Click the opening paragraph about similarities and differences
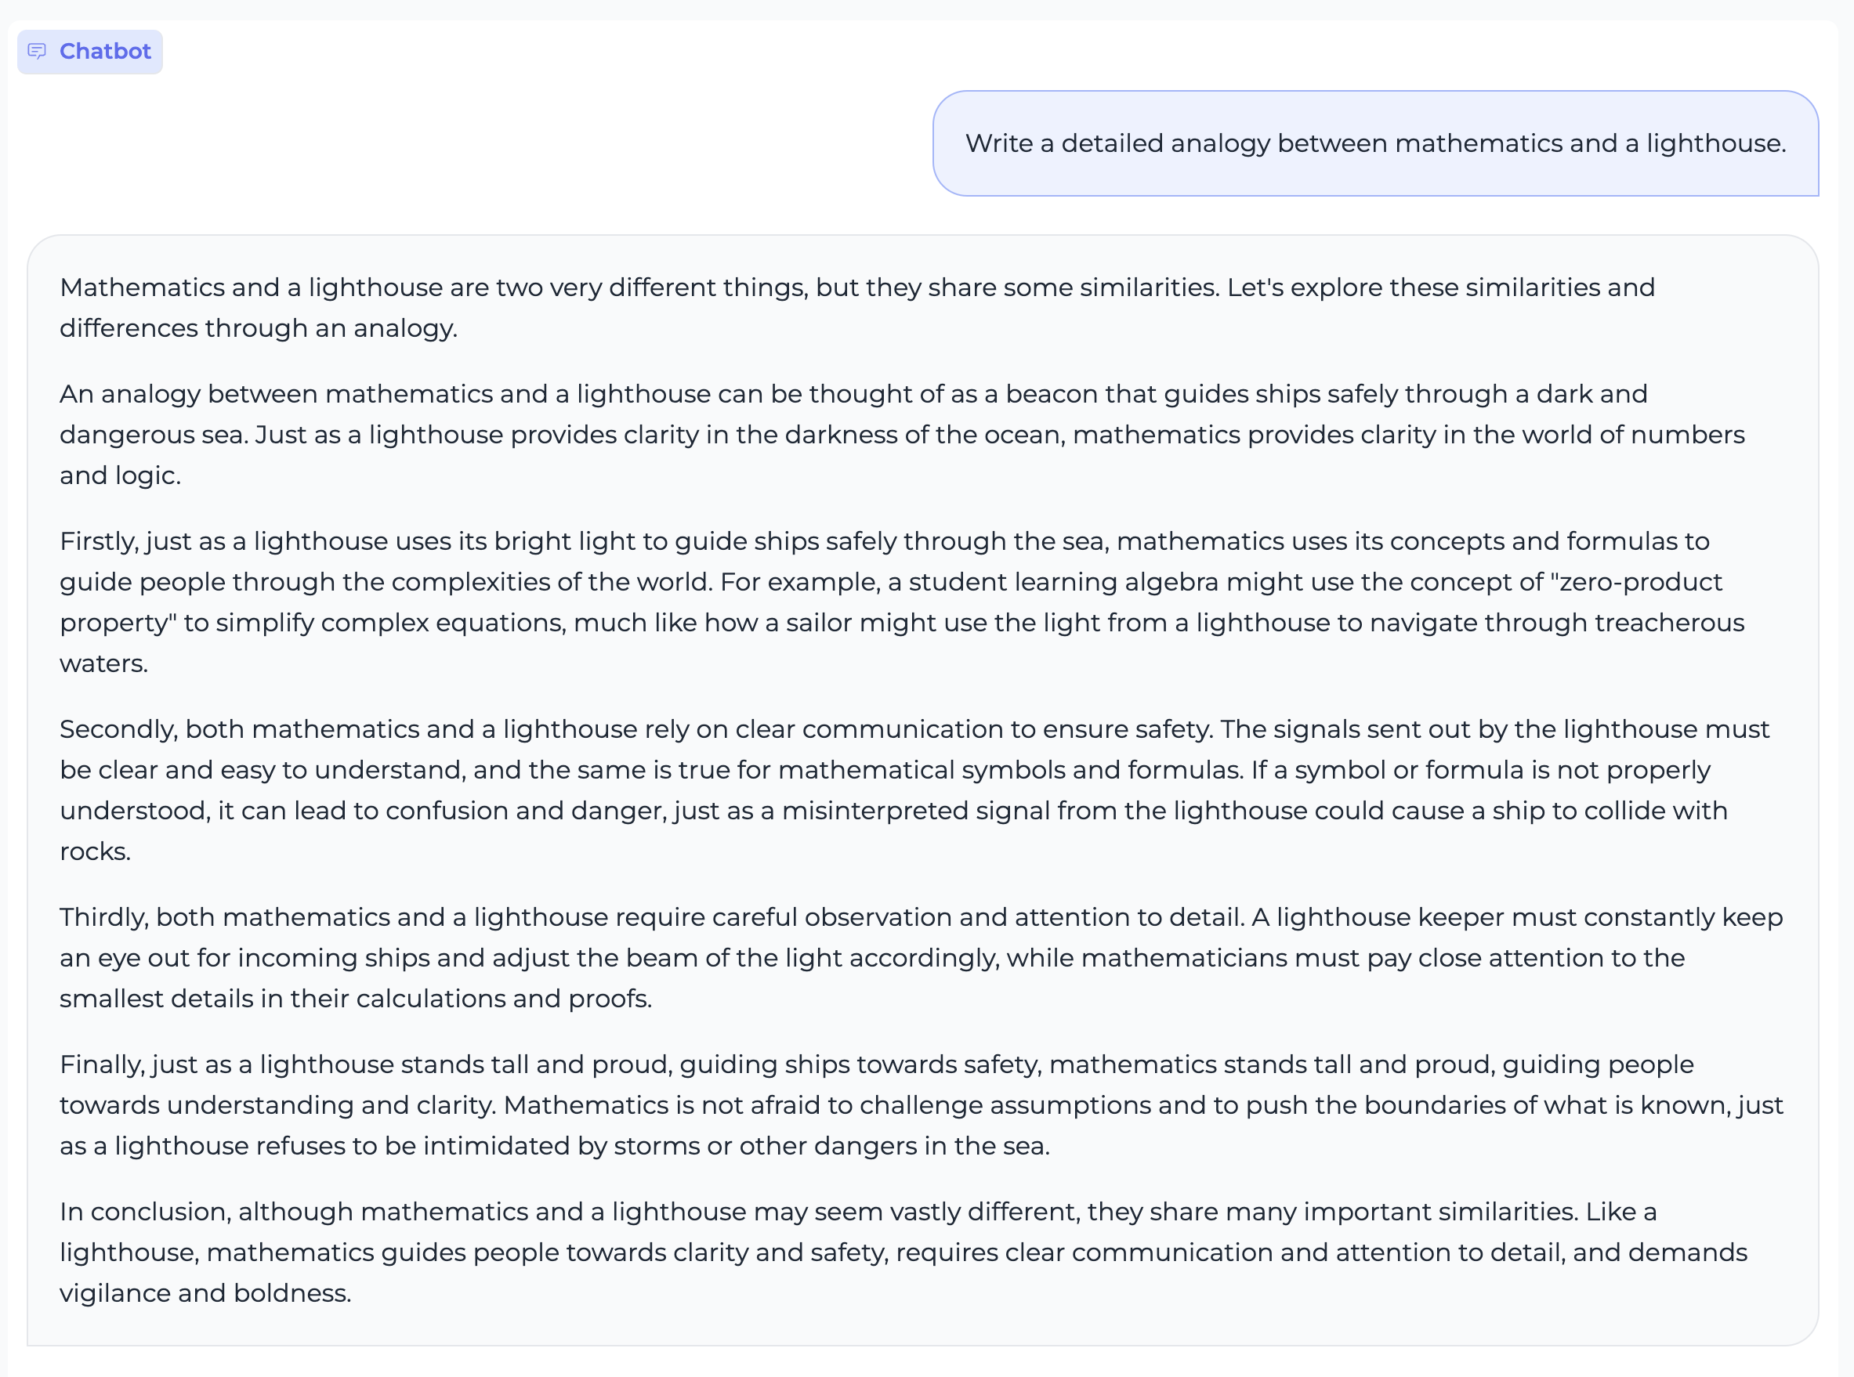 [x=834, y=309]
